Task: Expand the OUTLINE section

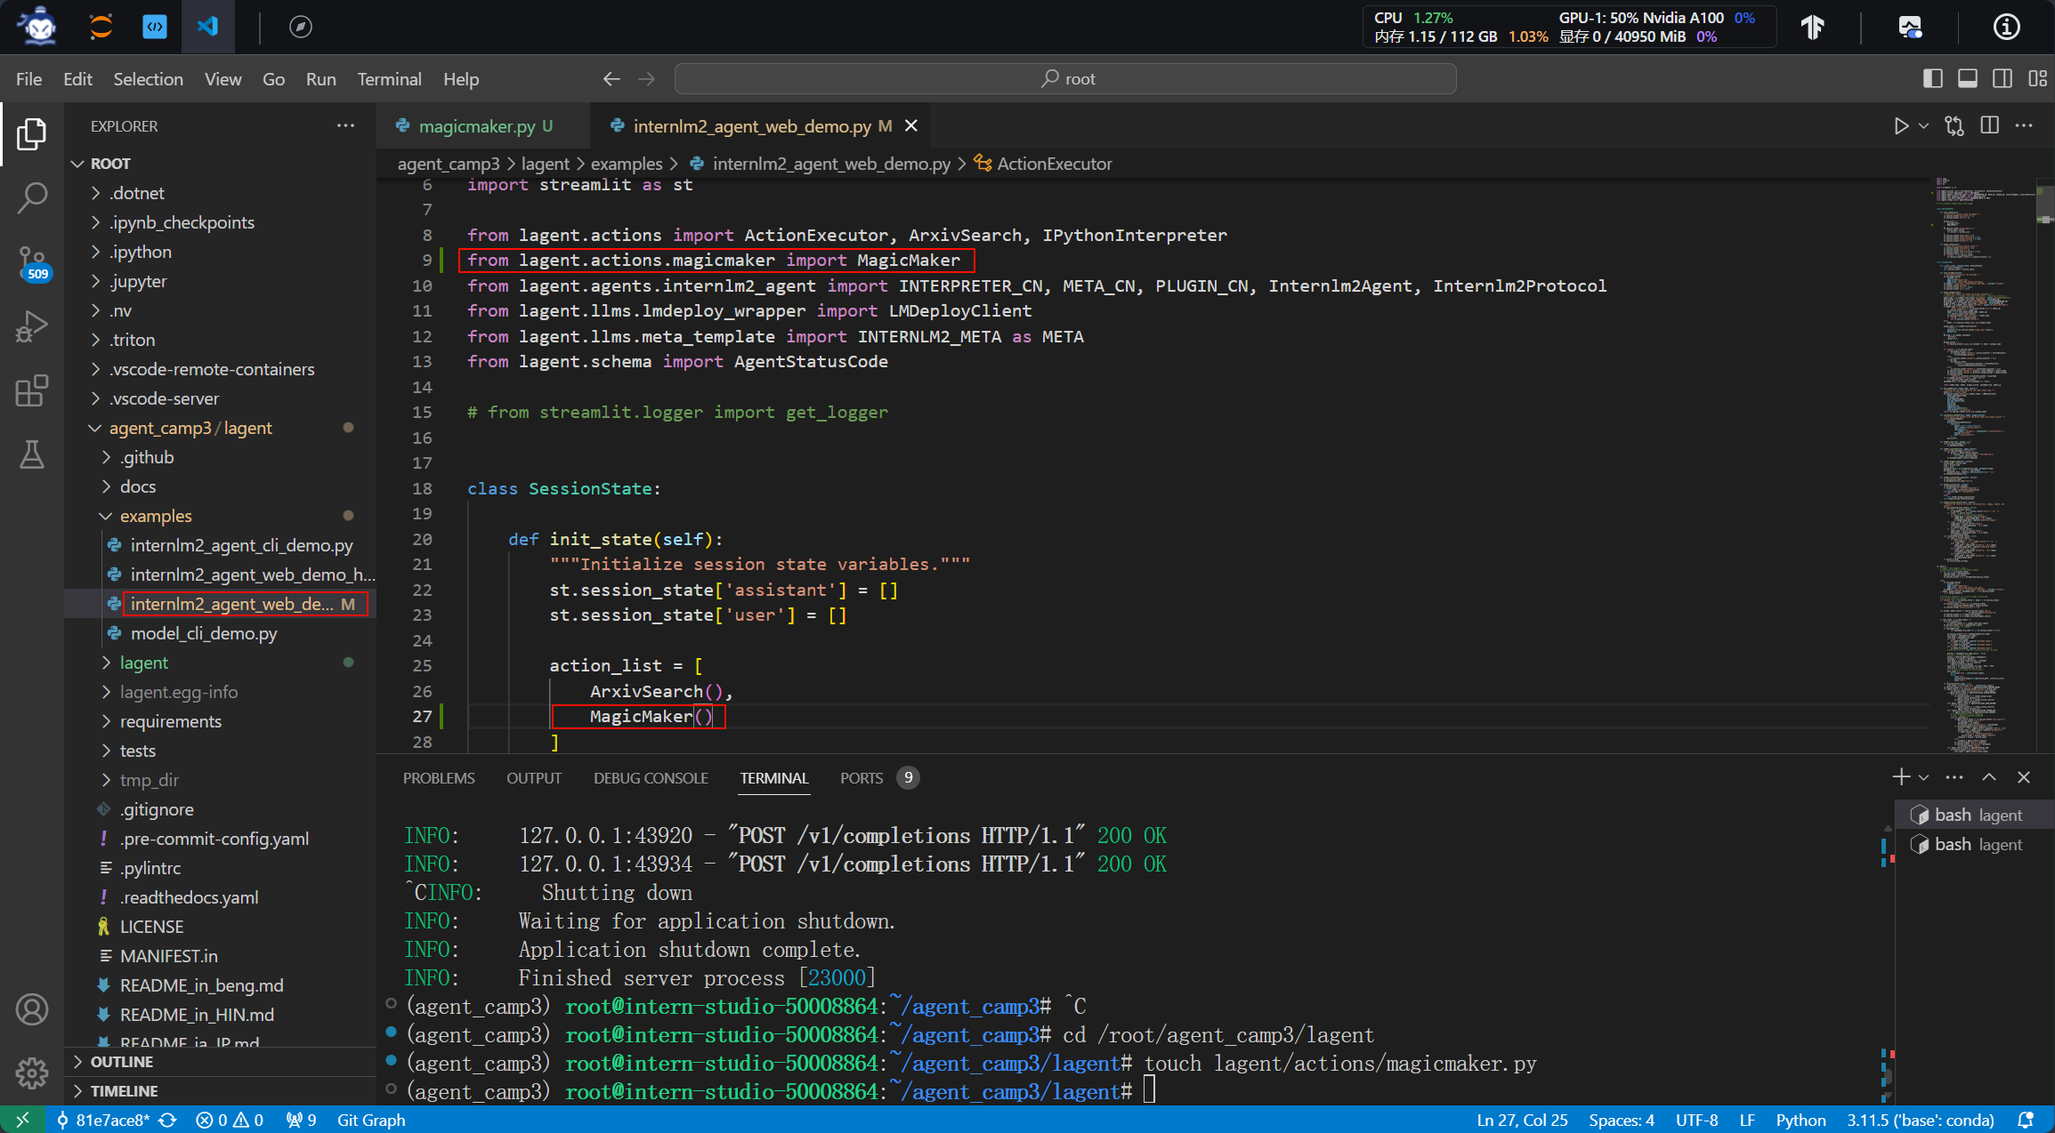Action: 122,1062
